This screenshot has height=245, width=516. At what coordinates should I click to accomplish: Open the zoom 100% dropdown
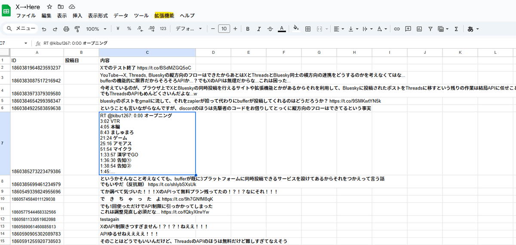point(96,29)
